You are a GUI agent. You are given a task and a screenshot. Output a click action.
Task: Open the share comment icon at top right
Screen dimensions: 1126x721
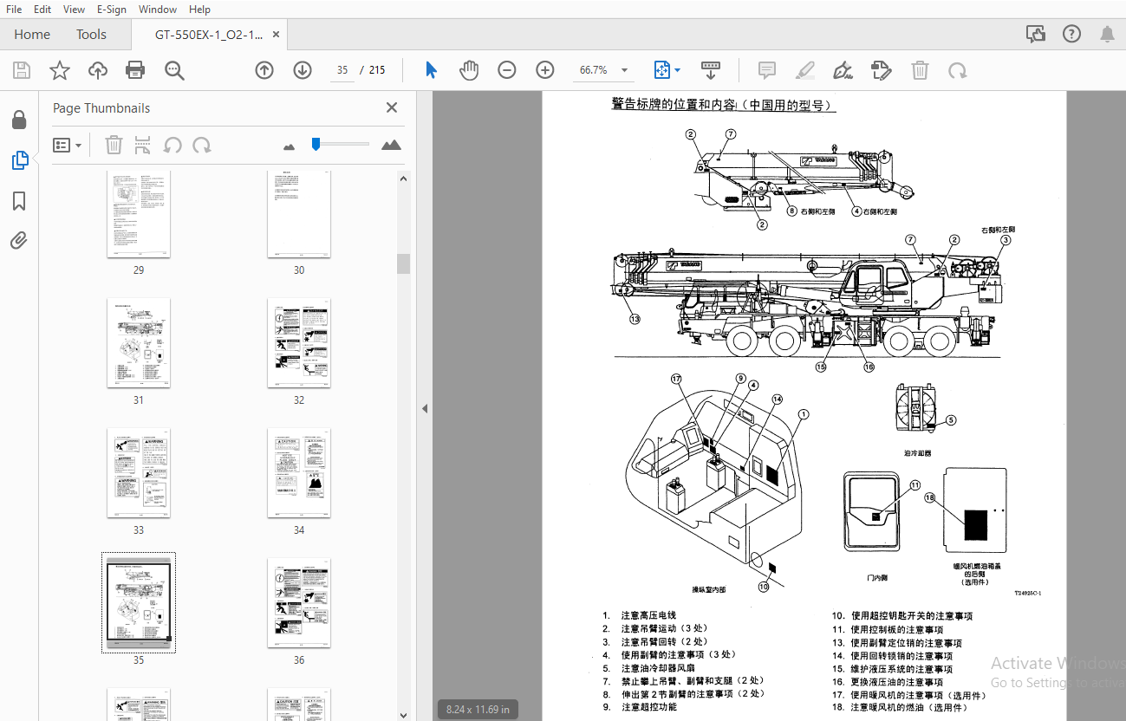point(1036,34)
